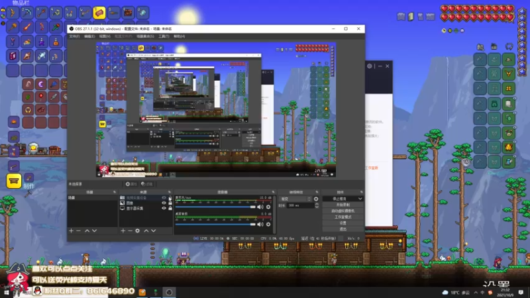Add a new source with the plus icon
This screenshot has width=530, height=298.
[x=123, y=230]
